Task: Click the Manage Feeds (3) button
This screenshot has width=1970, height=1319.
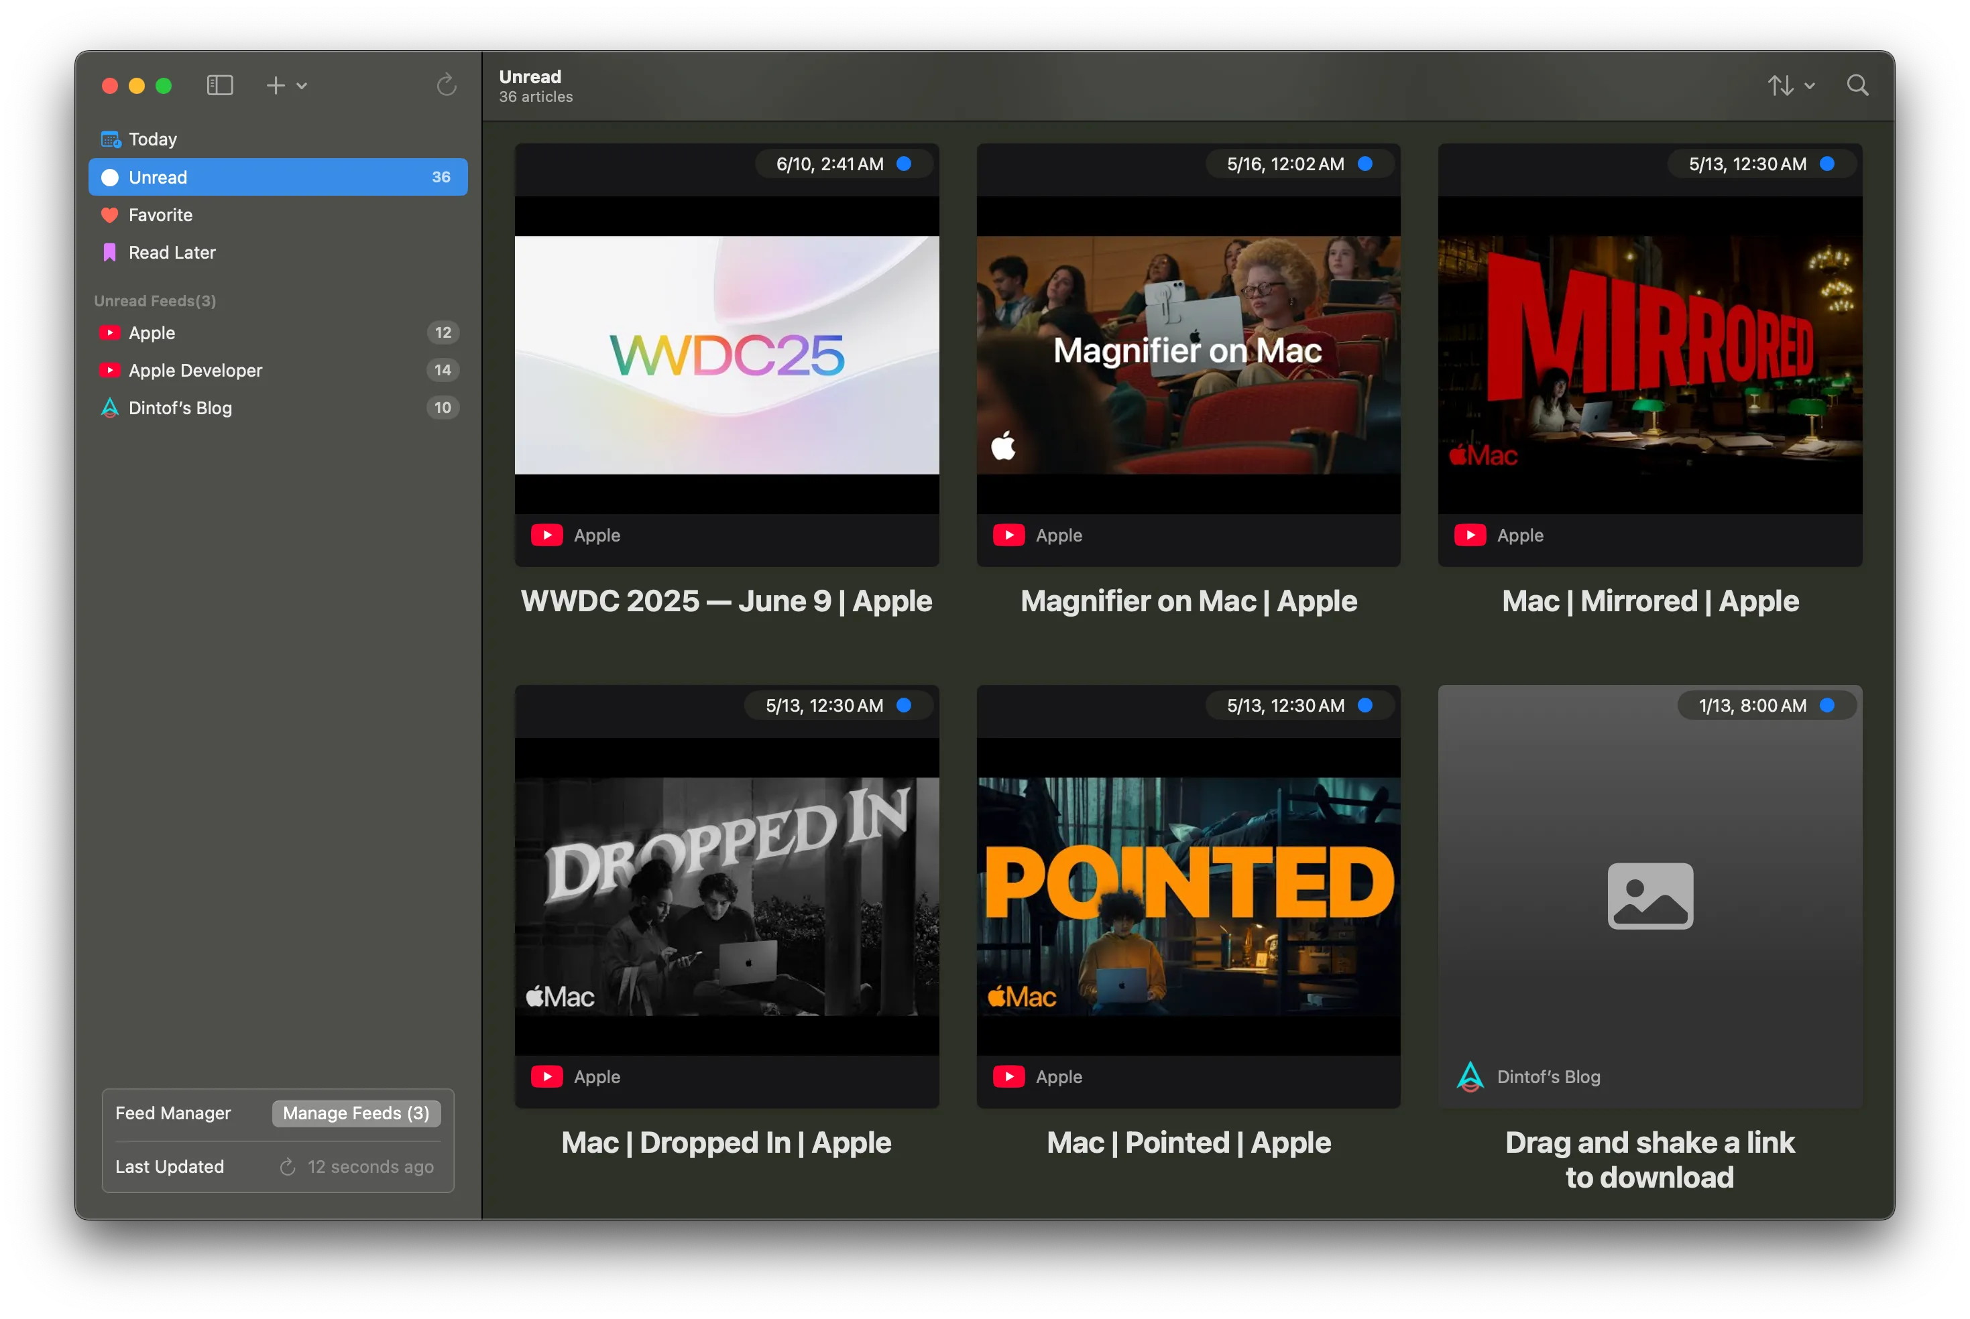Action: 356,1113
